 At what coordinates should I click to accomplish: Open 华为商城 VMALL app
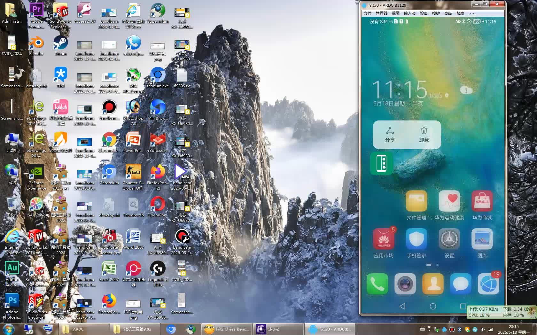(482, 205)
